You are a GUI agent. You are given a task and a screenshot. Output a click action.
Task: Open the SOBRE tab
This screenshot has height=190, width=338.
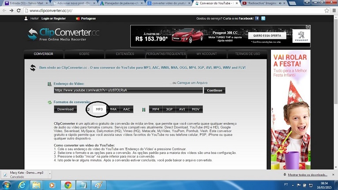click(84, 54)
